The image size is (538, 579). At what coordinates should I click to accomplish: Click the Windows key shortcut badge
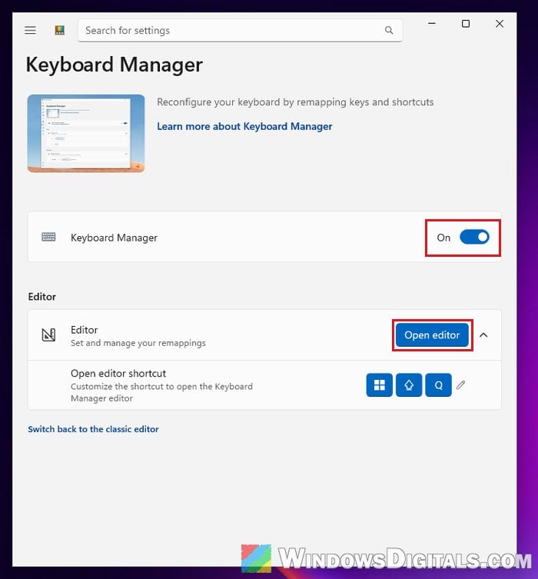[x=380, y=385]
